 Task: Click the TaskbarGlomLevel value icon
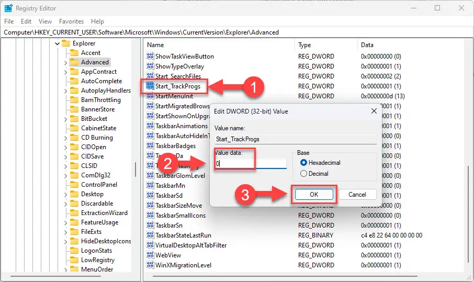click(150, 176)
